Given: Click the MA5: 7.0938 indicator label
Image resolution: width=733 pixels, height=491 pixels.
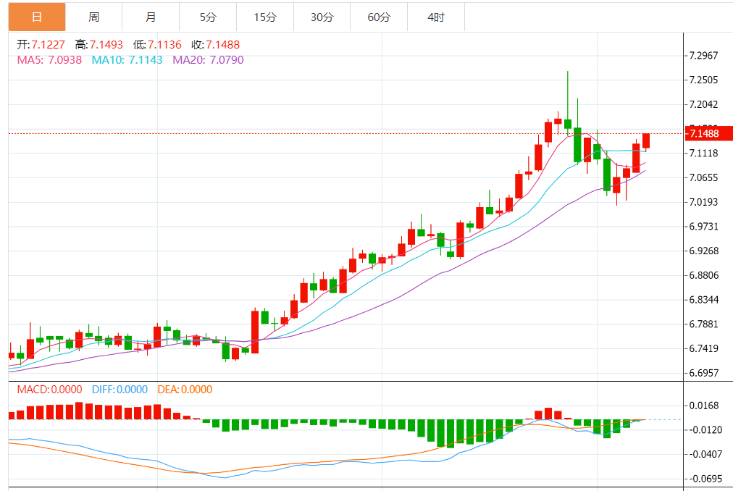Looking at the screenshot, I should 49,60.
